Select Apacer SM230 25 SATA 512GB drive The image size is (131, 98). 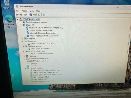pyautogui.click(x=42, y=44)
